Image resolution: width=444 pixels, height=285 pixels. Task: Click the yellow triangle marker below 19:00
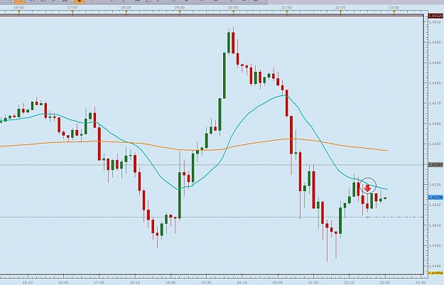pos(180,12)
